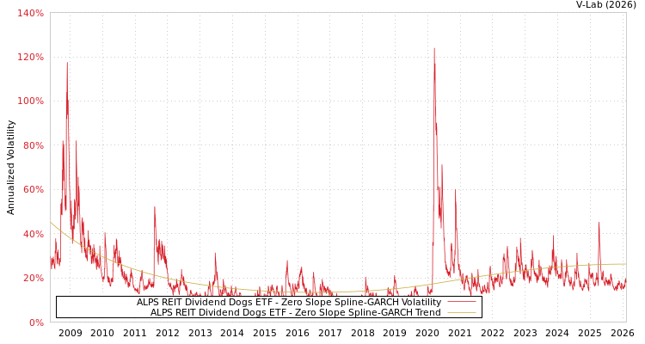
Task: Click the 80% y-axis label
Action: click(33, 145)
